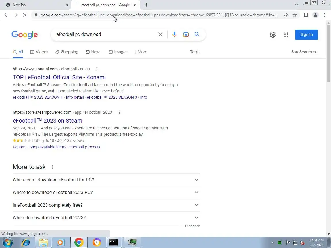
Task: Open the Chrome side panel
Action: coord(306,15)
